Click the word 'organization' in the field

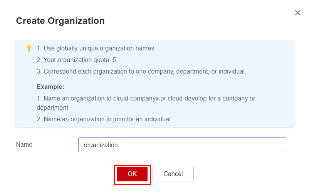point(101,145)
